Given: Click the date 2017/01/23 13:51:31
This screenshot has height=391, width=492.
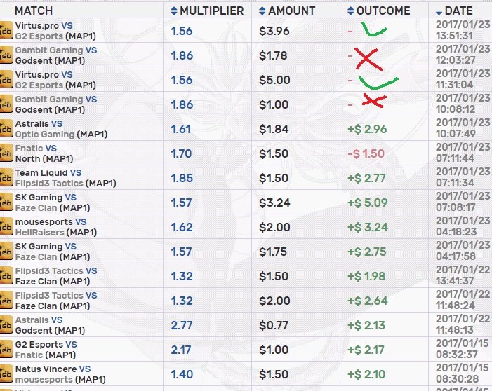Looking at the screenshot, I should tap(463, 30).
